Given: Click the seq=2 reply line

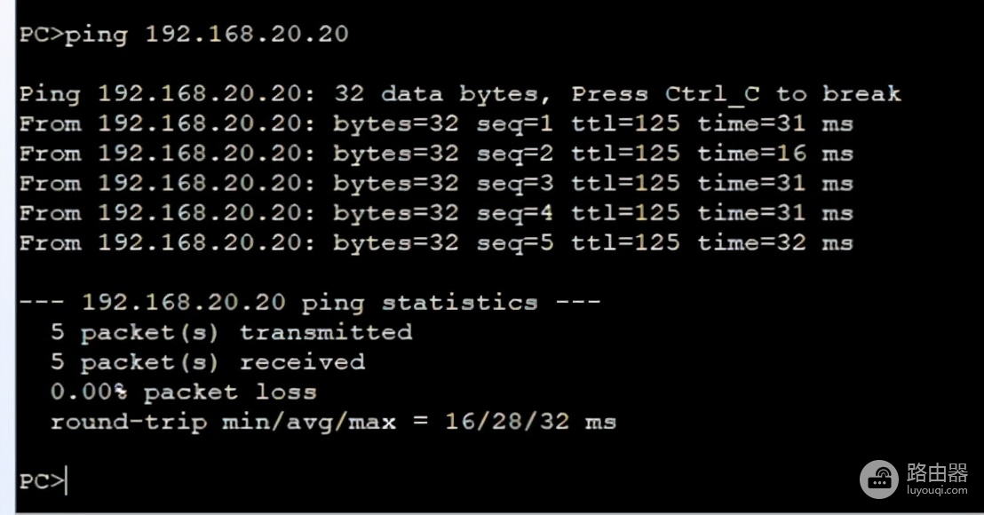Looking at the screenshot, I should pos(435,154).
